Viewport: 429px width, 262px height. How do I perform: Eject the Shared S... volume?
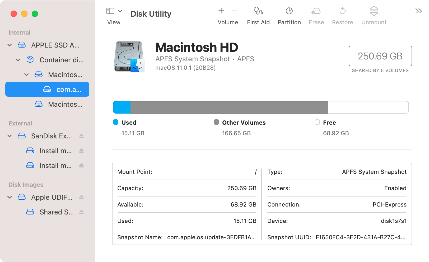pos(81,212)
